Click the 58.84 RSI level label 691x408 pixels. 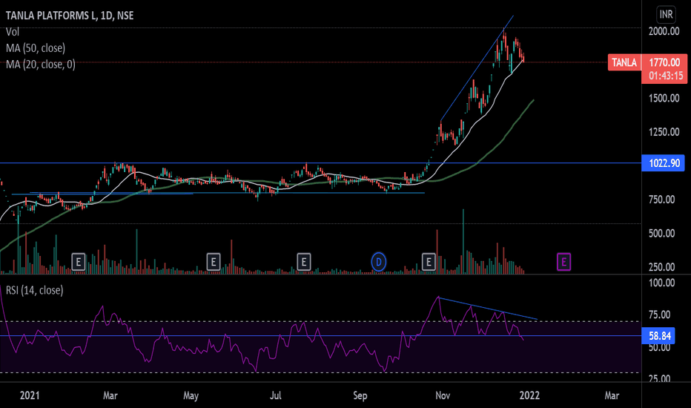[x=659, y=336]
